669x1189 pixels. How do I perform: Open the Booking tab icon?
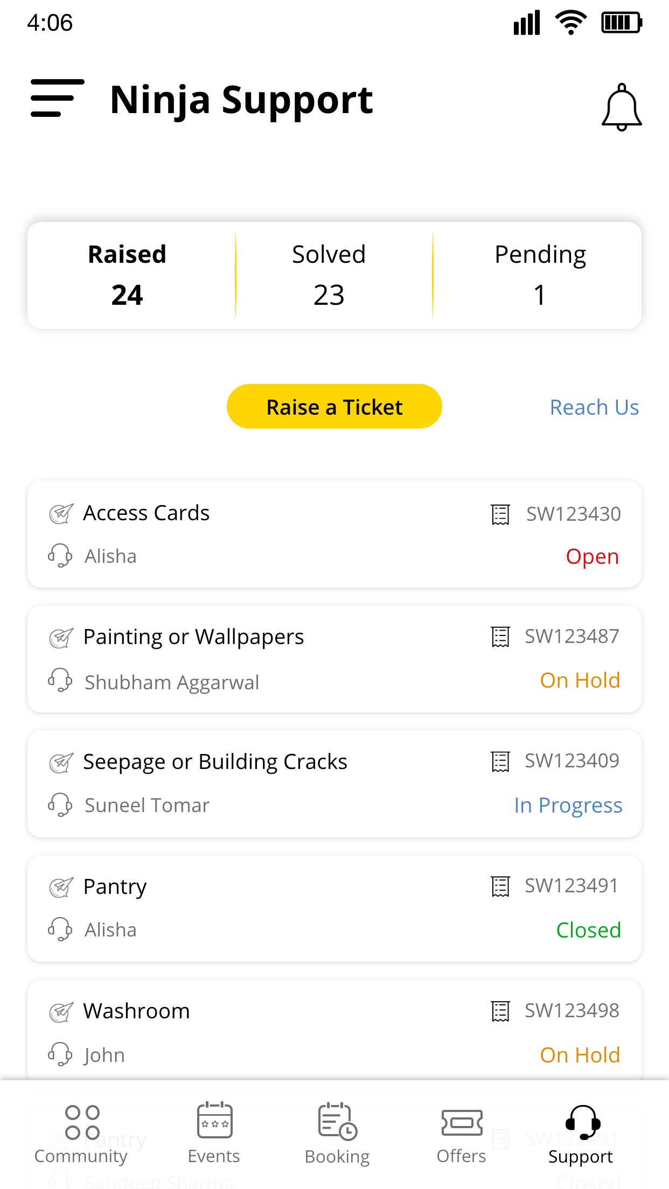(x=338, y=1121)
